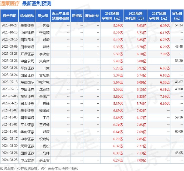Click target price 49.00
The image size is (184, 171).
coord(179,89)
